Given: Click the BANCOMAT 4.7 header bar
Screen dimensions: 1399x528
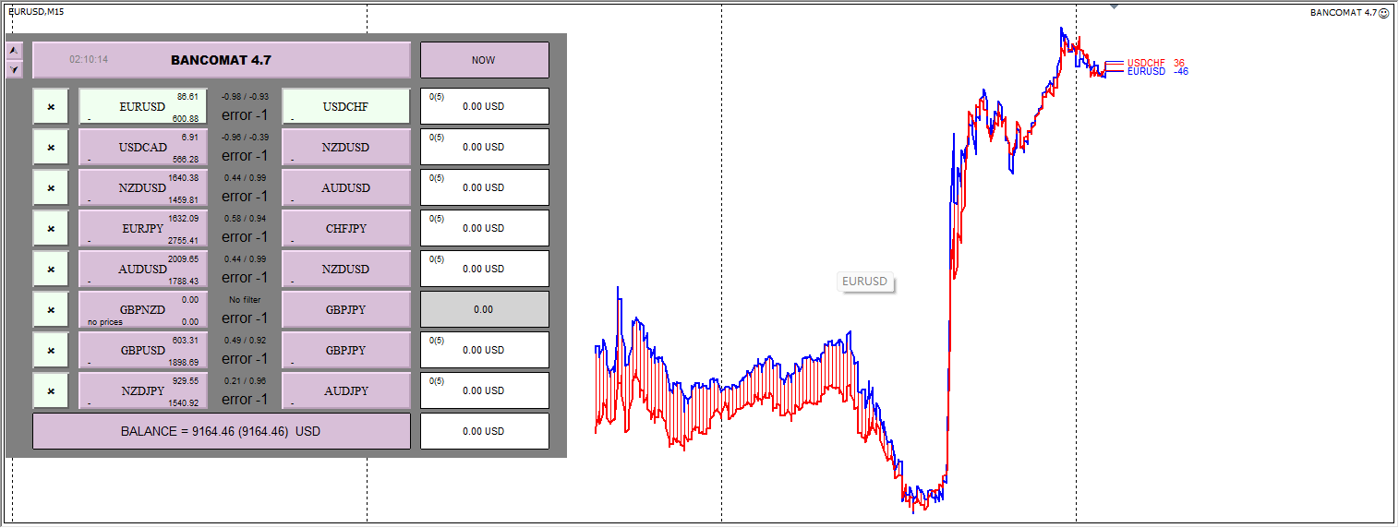Looking at the screenshot, I should [222, 60].
